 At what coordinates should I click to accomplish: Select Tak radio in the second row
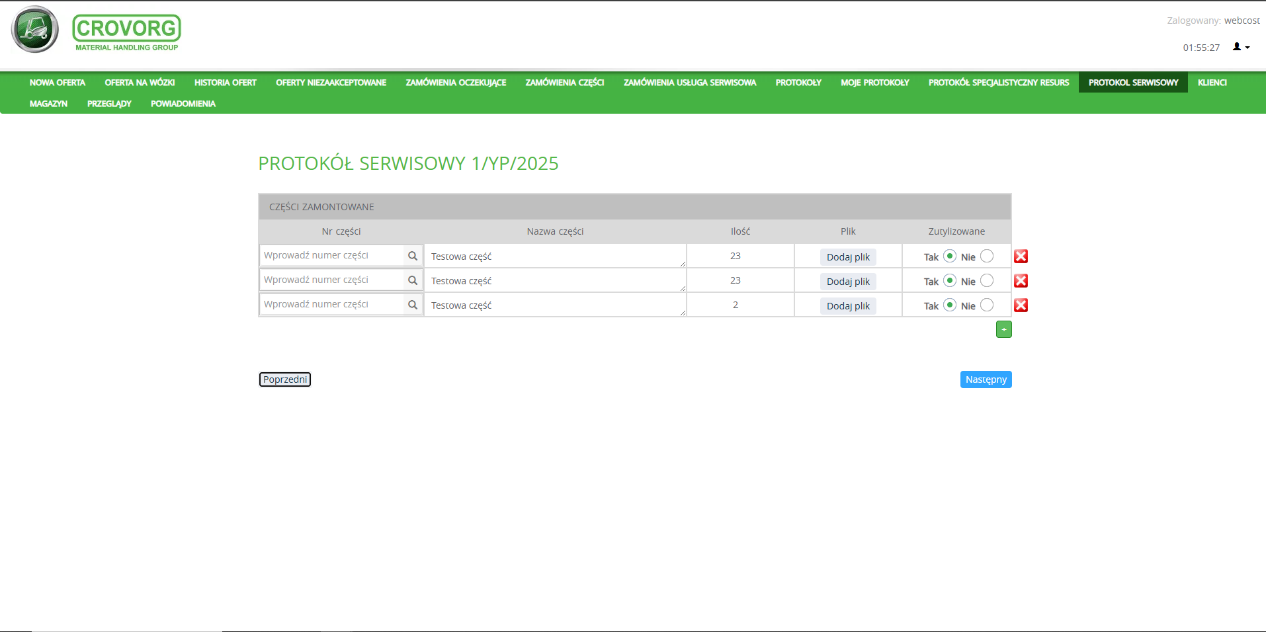click(x=949, y=281)
